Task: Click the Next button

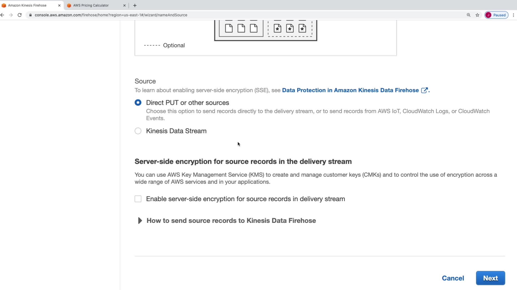Action: (x=490, y=278)
